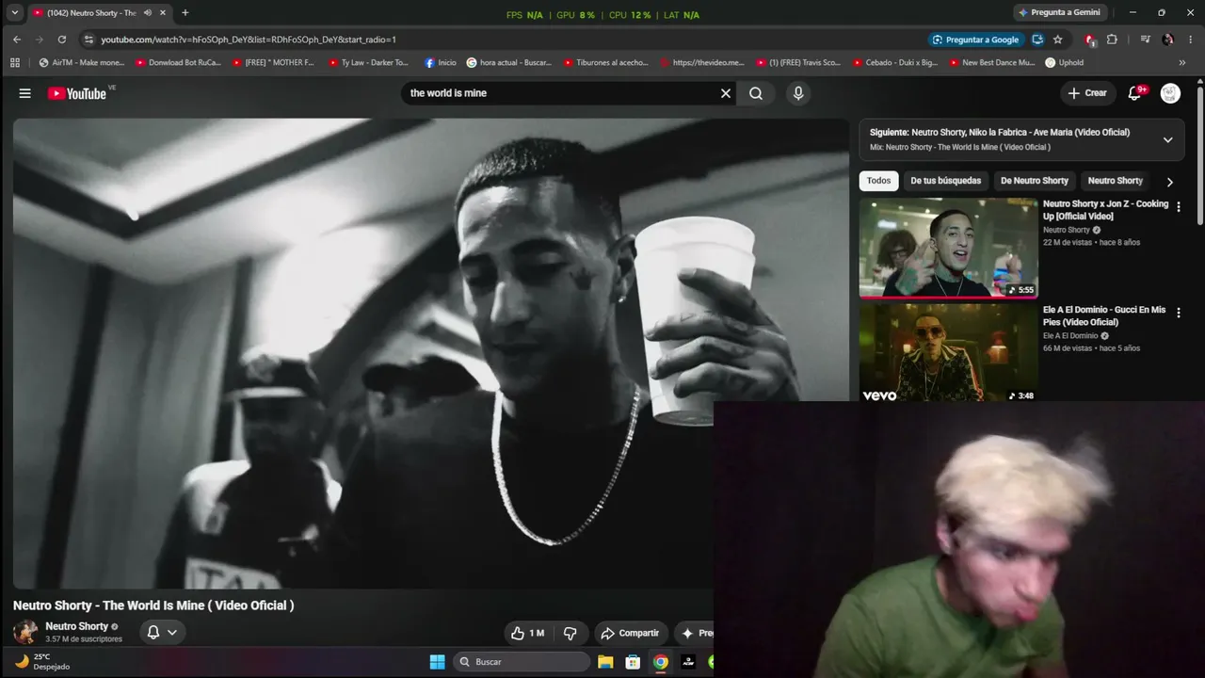Open the Windows Start menu
The height and width of the screenshot is (678, 1205).
click(x=438, y=662)
